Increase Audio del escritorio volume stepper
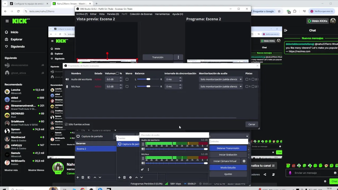The height and width of the screenshot is (190, 338). coord(121,78)
